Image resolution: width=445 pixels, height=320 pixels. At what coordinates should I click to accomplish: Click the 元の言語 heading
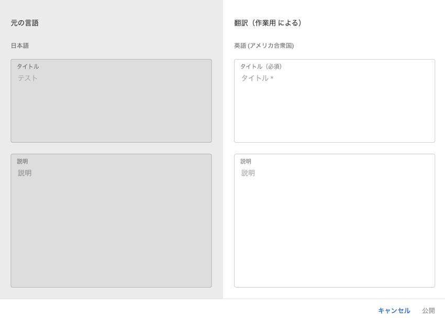25,23
